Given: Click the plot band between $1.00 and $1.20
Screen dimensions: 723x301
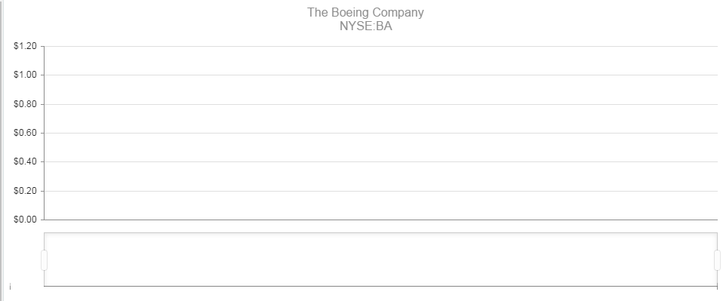Looking at the screenshot, I should coord(380,60).
